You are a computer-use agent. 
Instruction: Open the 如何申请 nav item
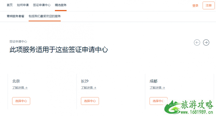click(23, 5)
